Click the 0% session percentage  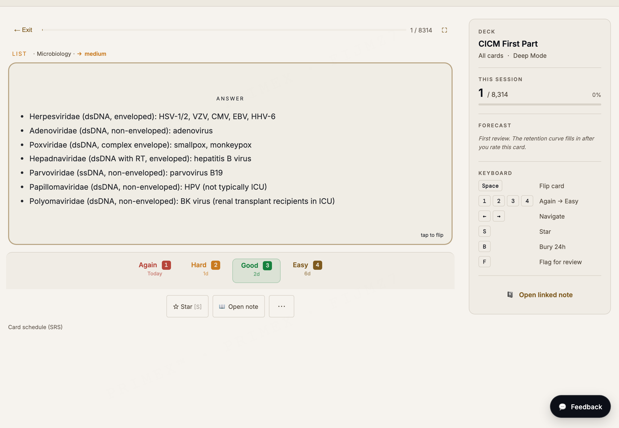point(596,95)
